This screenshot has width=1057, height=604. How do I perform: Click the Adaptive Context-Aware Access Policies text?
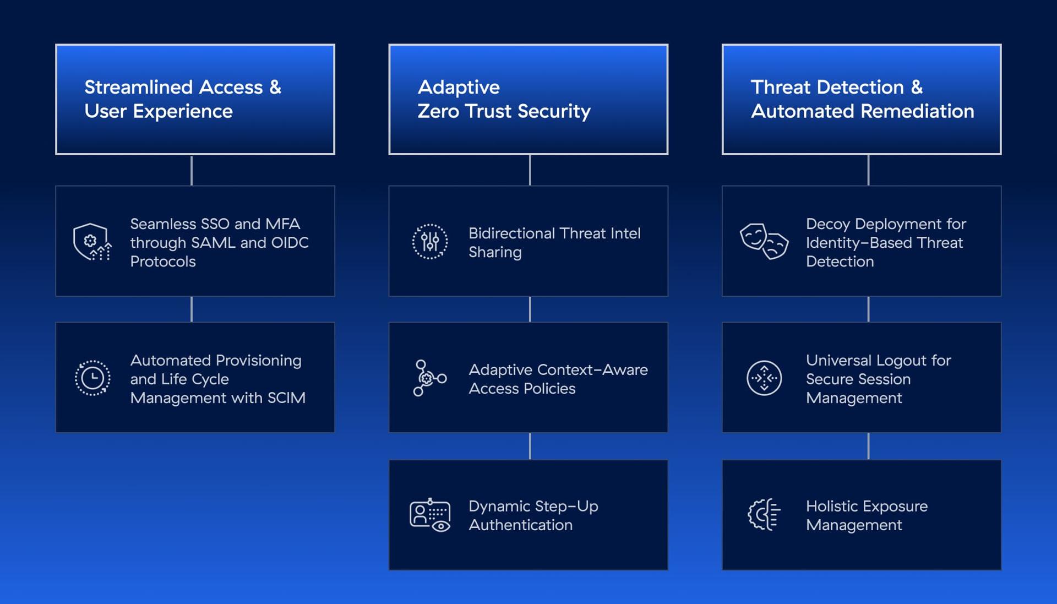(558, 379)
